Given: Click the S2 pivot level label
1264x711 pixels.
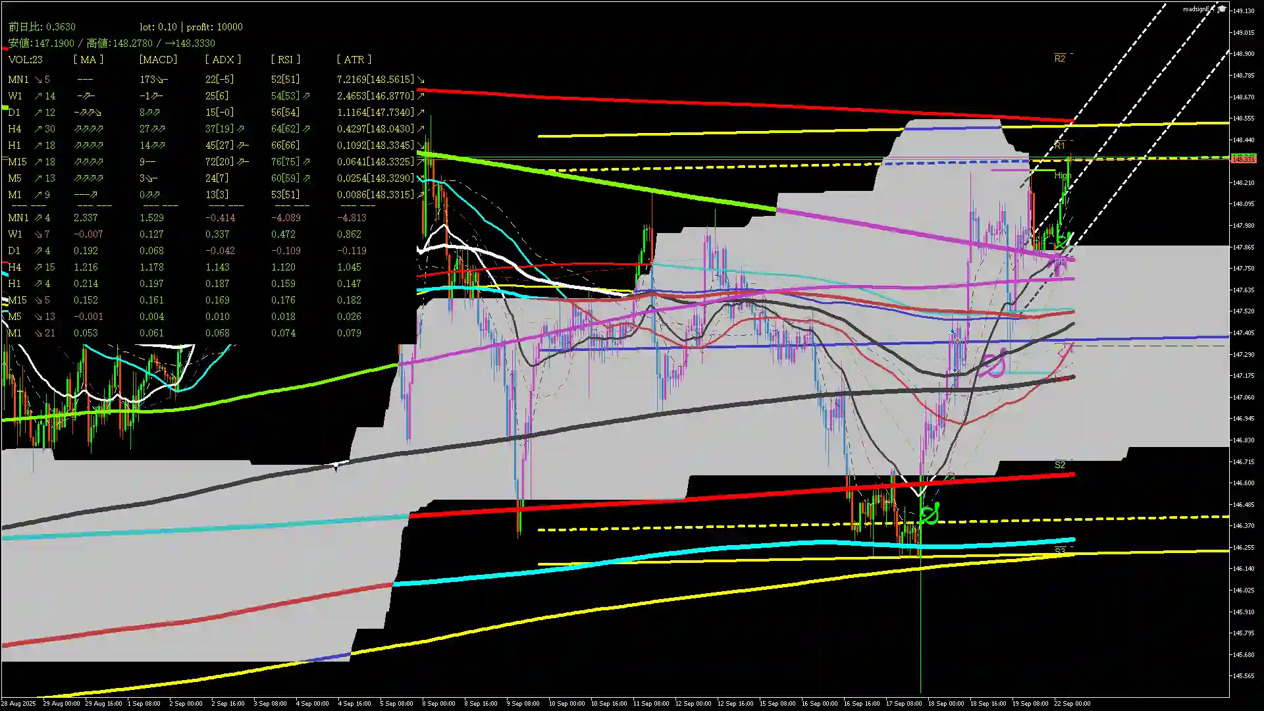Looking at the screenshot, I should tap(1059, 465).
